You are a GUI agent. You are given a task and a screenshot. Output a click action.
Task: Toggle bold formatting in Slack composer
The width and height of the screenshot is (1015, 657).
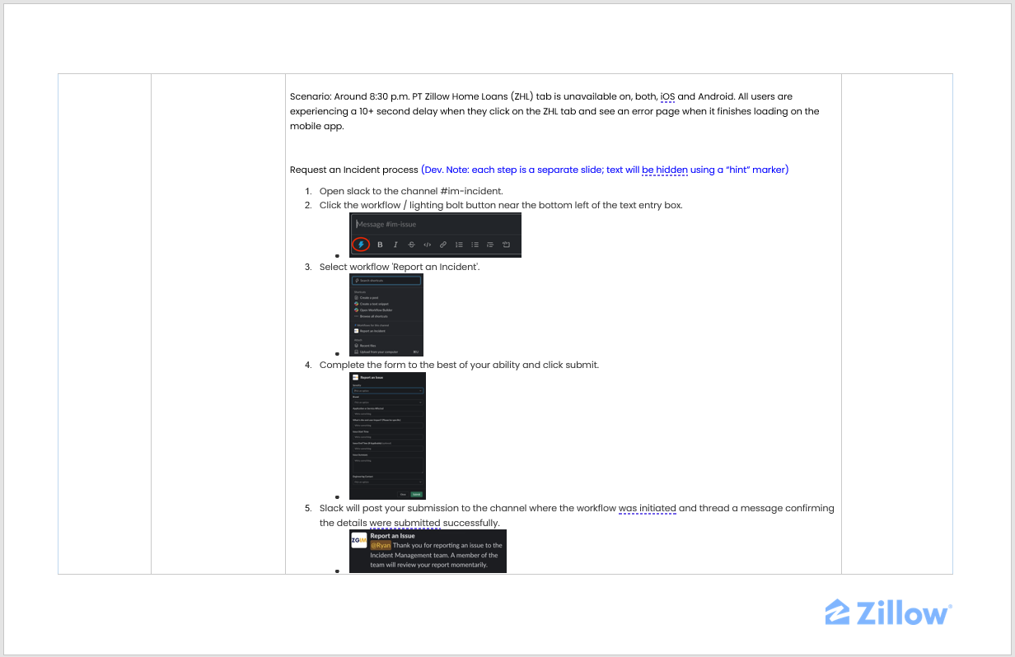(x=380, y=245)
